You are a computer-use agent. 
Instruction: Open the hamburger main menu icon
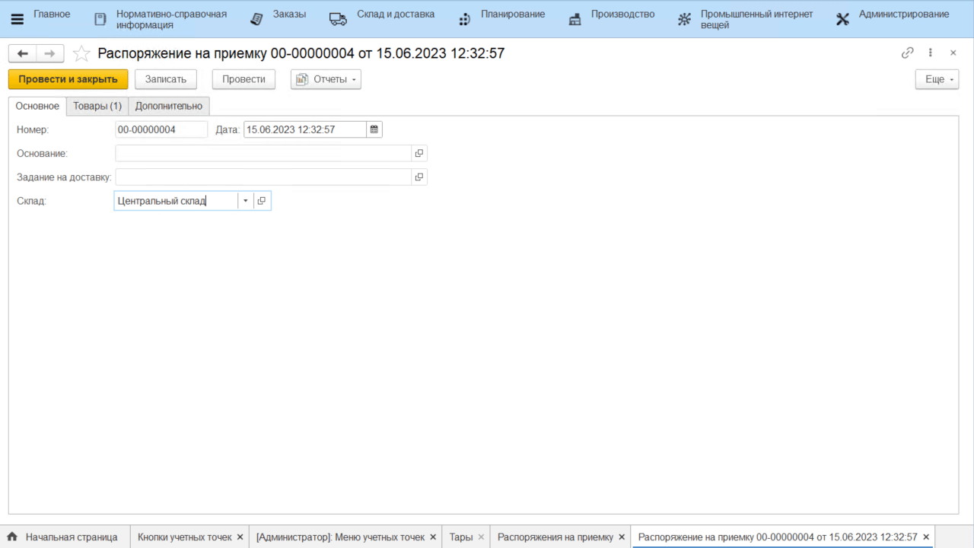(x=17, y=19)
